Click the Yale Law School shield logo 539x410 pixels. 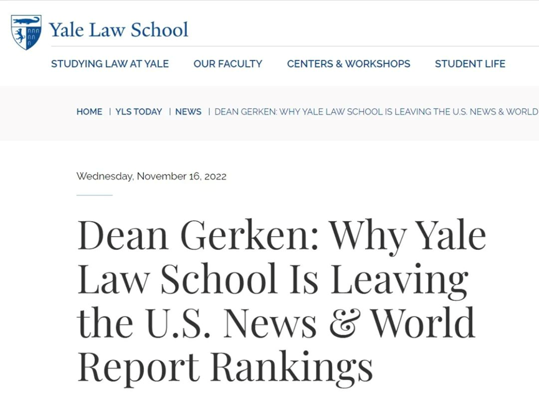point(26,32)
